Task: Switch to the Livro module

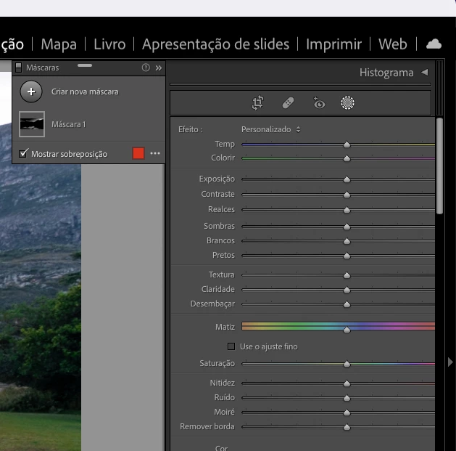Action: (x=109, y=44)
